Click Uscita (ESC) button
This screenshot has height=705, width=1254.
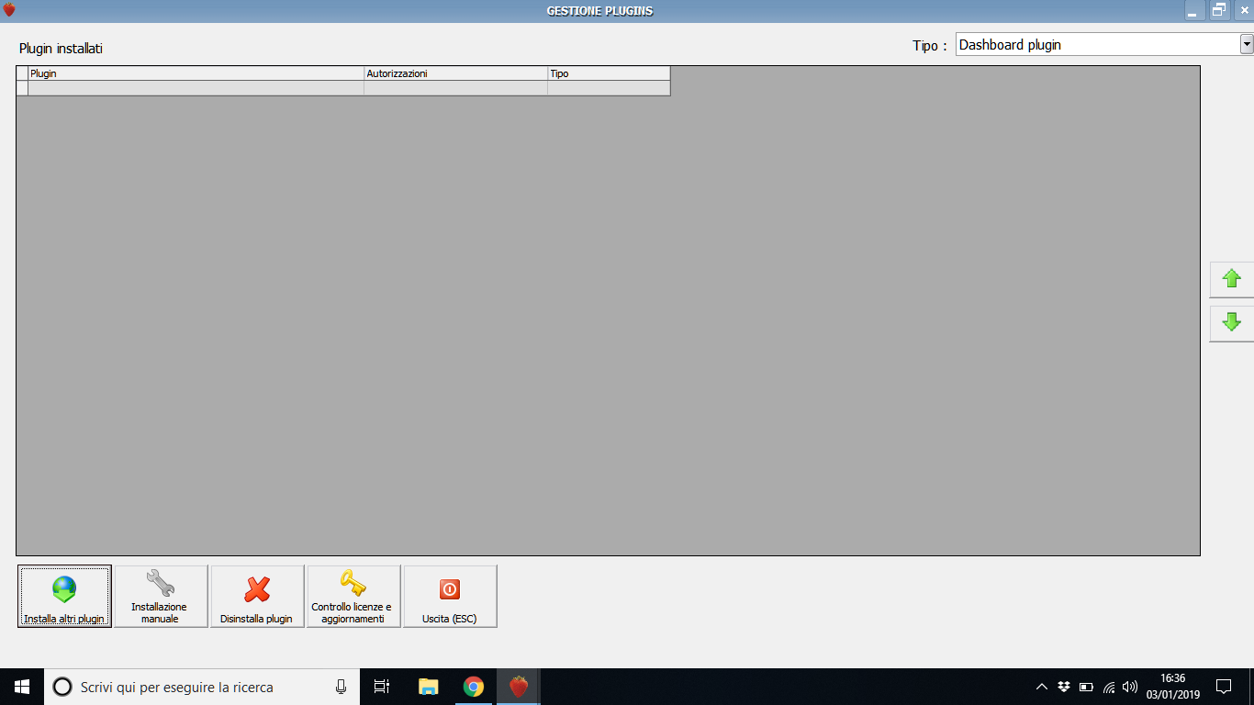pos(450,596)
